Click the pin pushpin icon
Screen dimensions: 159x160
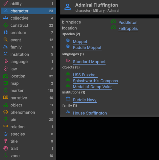coord(6,120)
